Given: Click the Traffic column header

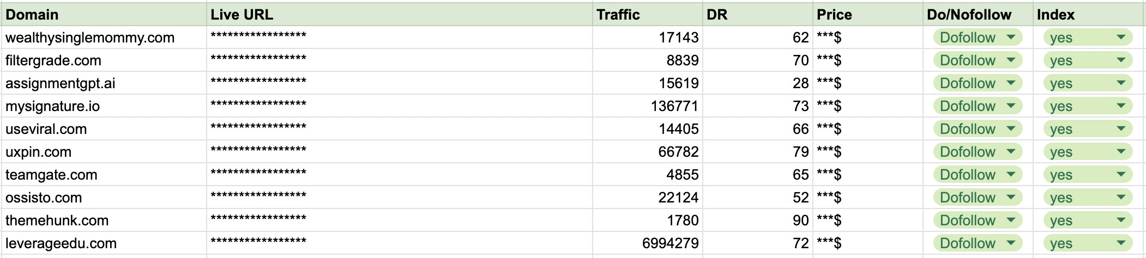Looking at the screenshot, I should [x=647, y=15].
